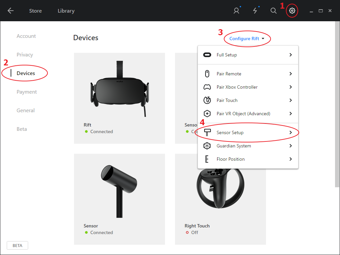Open the settings gear icon
The width and height of the screenshot is (340, 255).
click(292, 11)
